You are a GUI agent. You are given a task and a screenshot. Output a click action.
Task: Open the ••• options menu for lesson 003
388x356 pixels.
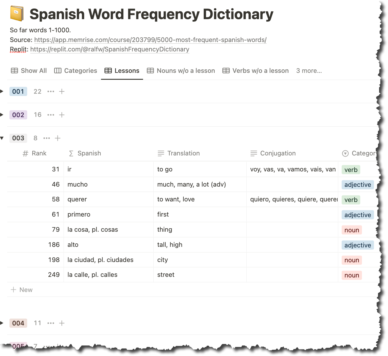47,138
